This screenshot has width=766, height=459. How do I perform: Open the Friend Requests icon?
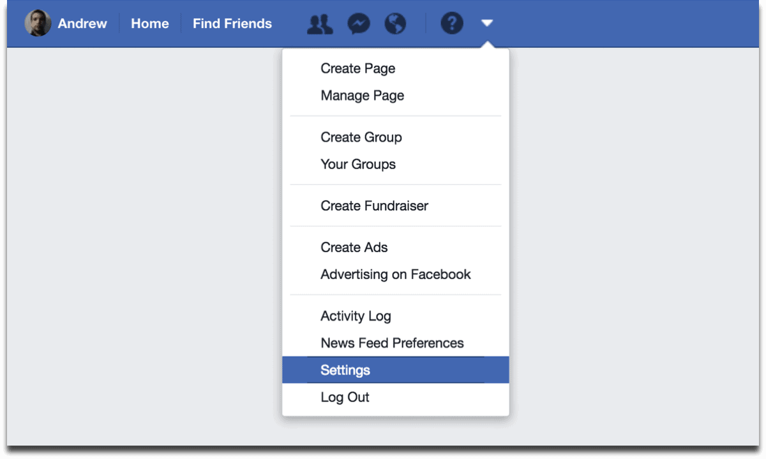pos(319,24)
